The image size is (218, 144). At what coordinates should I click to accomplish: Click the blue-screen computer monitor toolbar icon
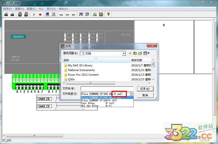[x=47, y=14]
